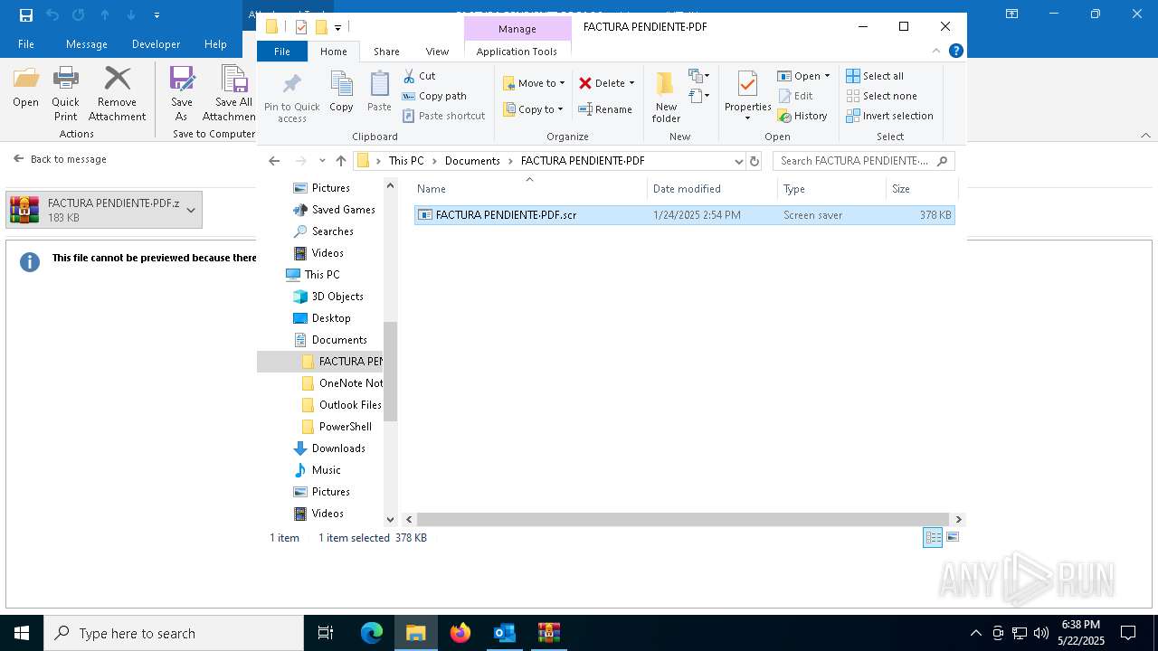Screen dimensions: 1158x651
Task: Select FACTURA PENDIENTE-PDF.scr file
Action: pyautogui.click(x=685, y=215)
